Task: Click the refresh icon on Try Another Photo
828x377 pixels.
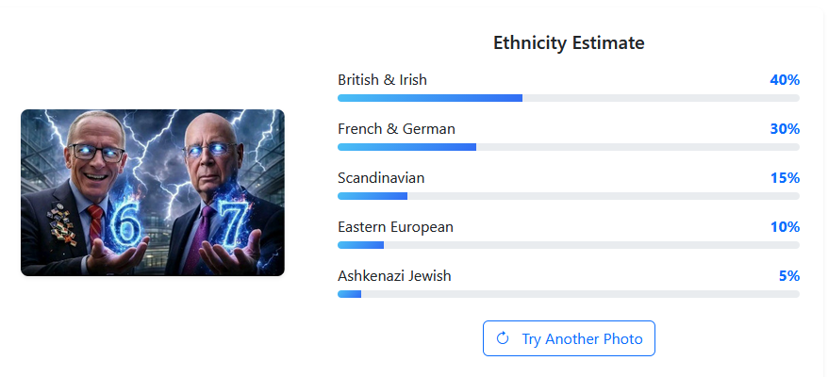Action: click(x=503, y=338)
